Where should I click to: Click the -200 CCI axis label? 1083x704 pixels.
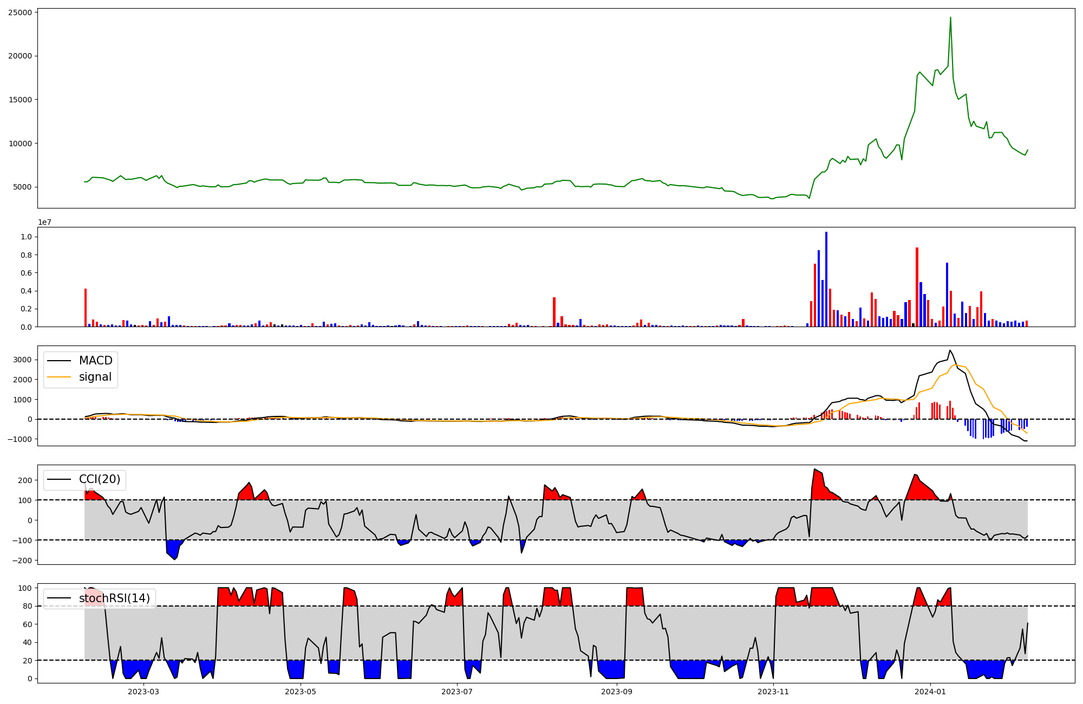[22, 560]
